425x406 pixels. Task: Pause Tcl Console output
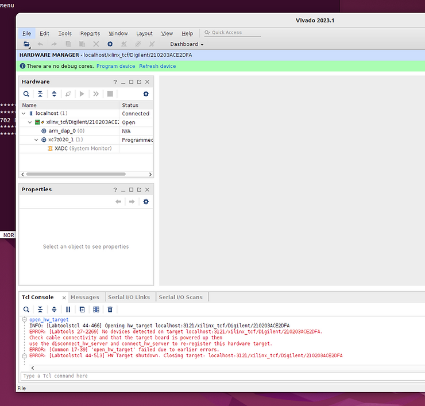tap(68, 310)
